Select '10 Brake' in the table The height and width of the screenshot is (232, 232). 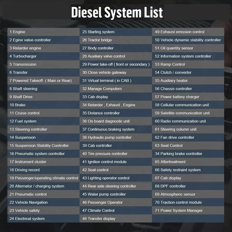coord(43,105)
